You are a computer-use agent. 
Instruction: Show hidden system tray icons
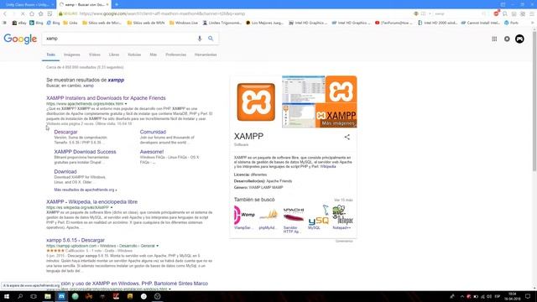461,296
